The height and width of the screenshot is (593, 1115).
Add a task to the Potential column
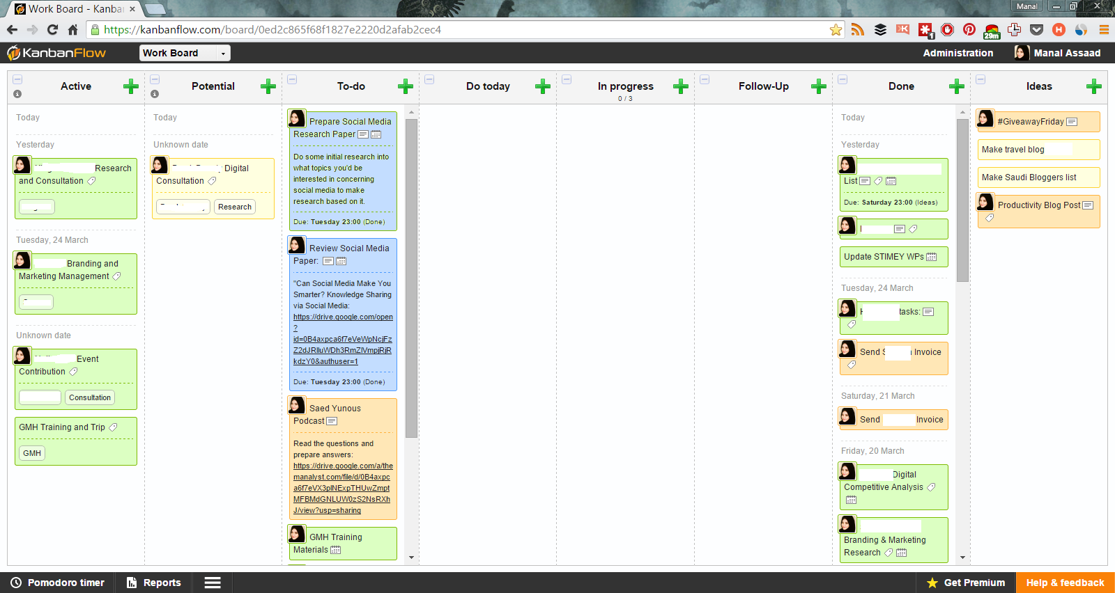click(x=268, y=86)
